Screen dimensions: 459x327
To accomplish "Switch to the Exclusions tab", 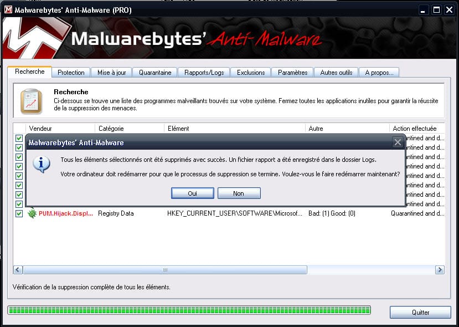I will (251, 73).
